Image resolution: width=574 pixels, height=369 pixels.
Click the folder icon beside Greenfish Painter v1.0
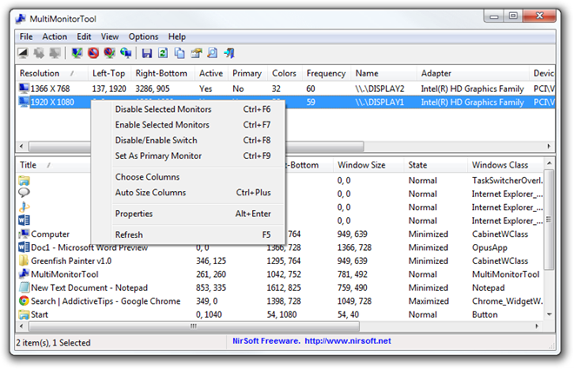click(23, 260)
